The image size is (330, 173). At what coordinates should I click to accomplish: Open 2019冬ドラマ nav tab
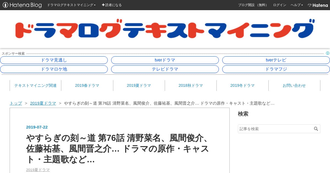coord(243,85)
